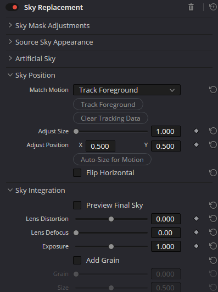The width and height of the screenshot is (218, 292).
Task: Add keyframe for Adjust Position
Action: (x=196, y=145)
